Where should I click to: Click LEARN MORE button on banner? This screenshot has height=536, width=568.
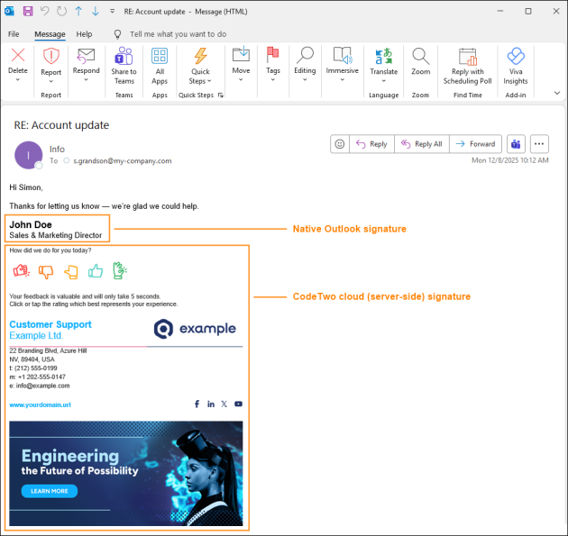(50, 491)
